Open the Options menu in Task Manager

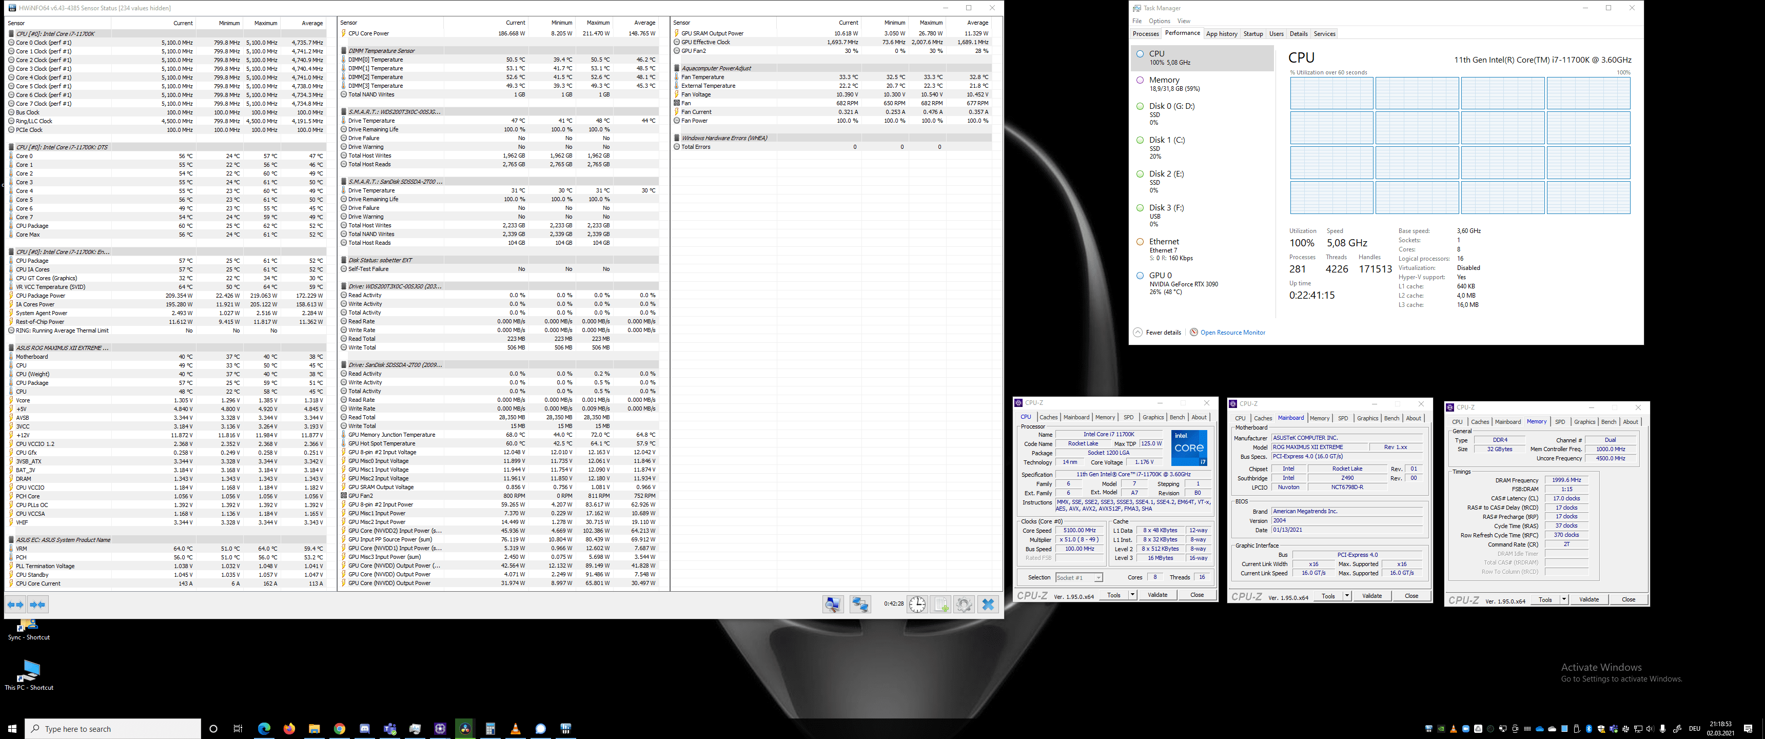coord(1160,21)
